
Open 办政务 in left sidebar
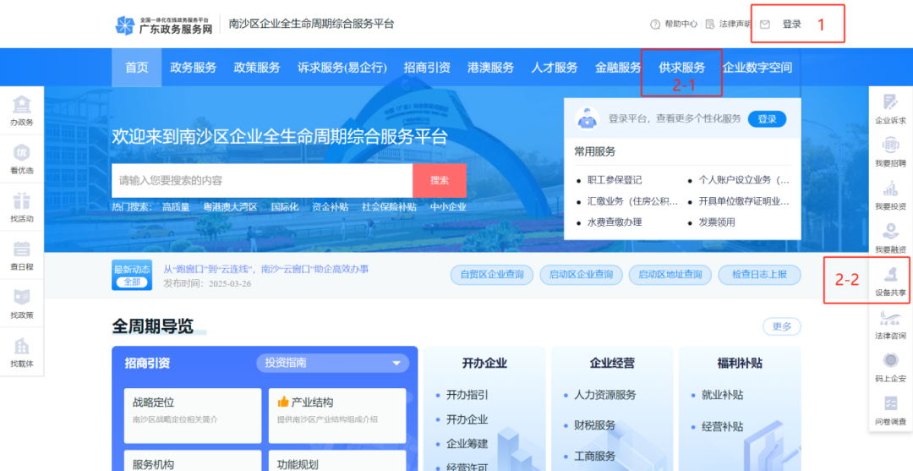pos(21,109)
